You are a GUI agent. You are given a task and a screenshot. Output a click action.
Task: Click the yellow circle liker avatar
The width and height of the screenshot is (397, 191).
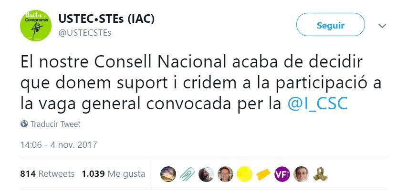click(244, 174)
